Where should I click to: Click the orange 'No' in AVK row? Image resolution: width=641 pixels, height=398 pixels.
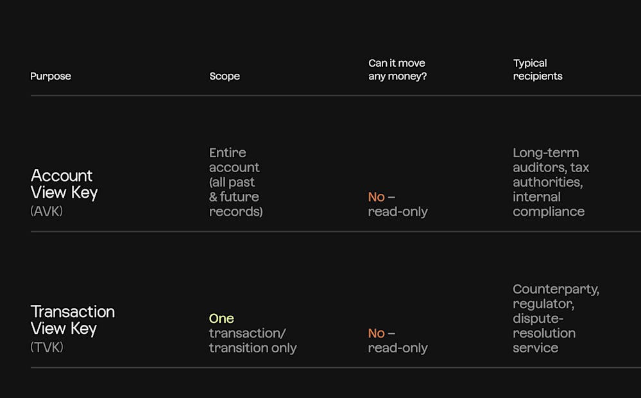pyautogui.click(x=376, y=196)
